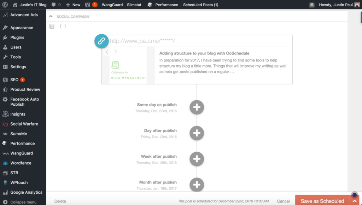Click the calendar grid icon under Social Campaign

(x=52, y=26)
